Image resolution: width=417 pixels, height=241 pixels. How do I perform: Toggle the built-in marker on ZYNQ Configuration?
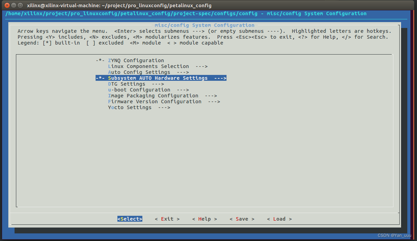click(101, 60)
